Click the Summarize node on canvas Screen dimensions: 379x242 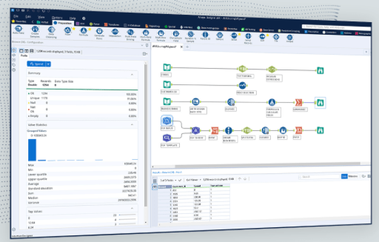[299, 102]
